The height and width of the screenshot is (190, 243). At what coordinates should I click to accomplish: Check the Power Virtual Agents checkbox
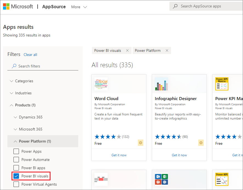(x=16, y=184)
